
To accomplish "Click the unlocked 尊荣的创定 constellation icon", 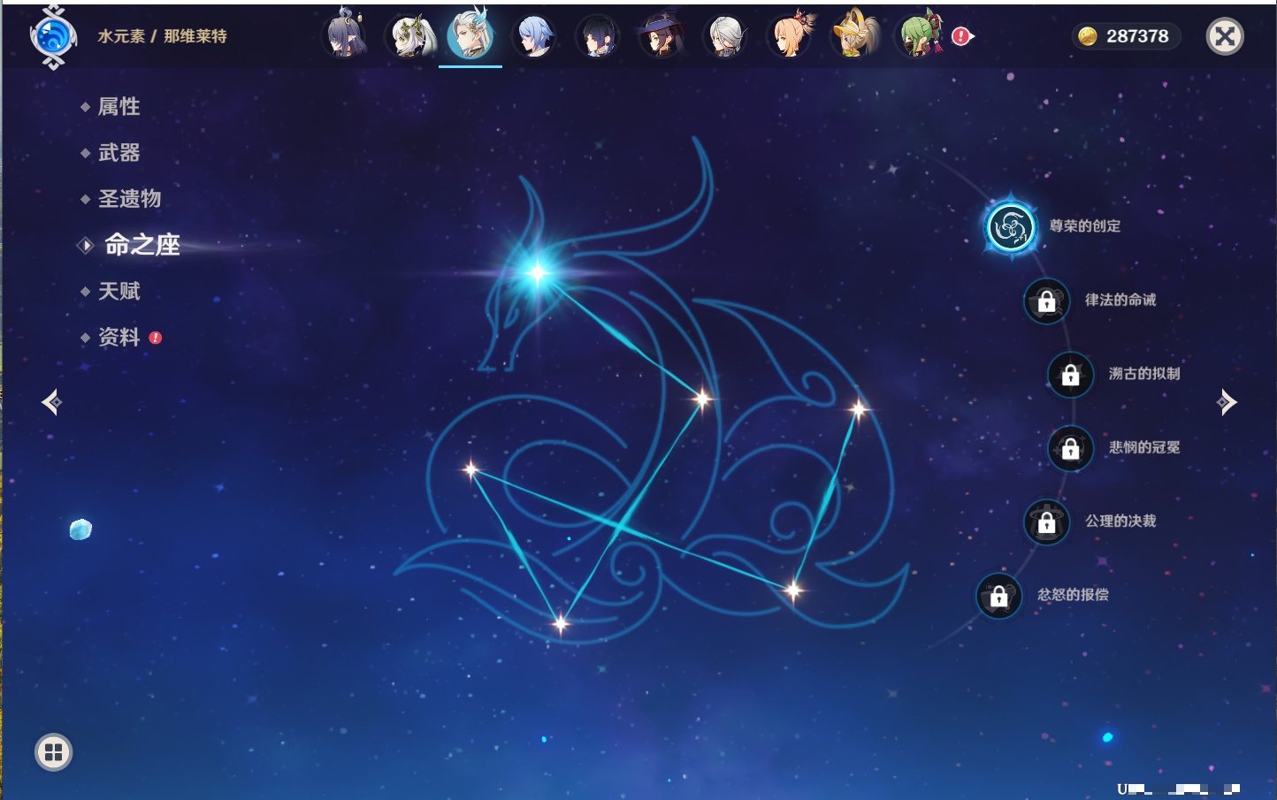I will [1010, 227].
